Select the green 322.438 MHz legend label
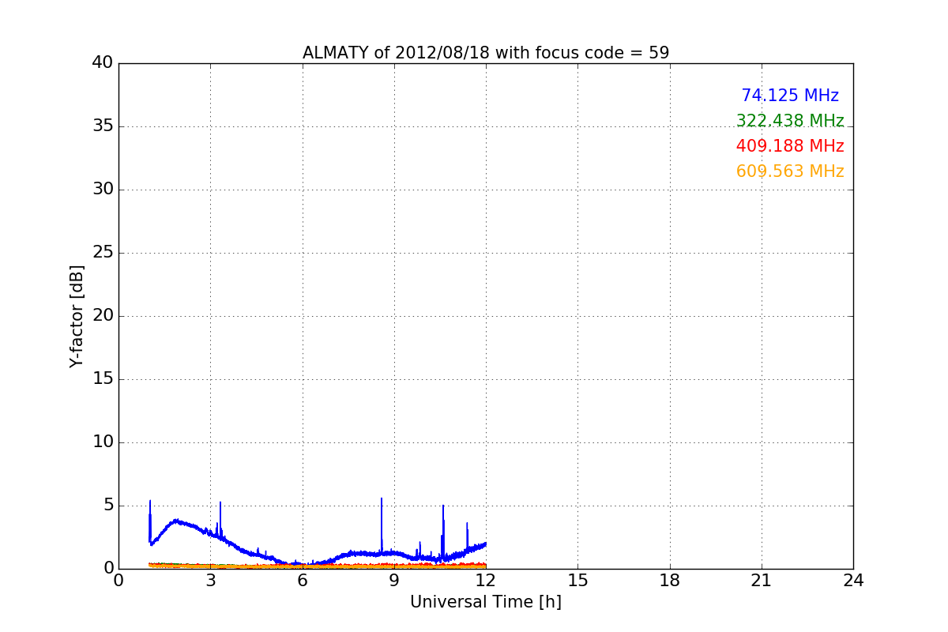 [790, 121]
